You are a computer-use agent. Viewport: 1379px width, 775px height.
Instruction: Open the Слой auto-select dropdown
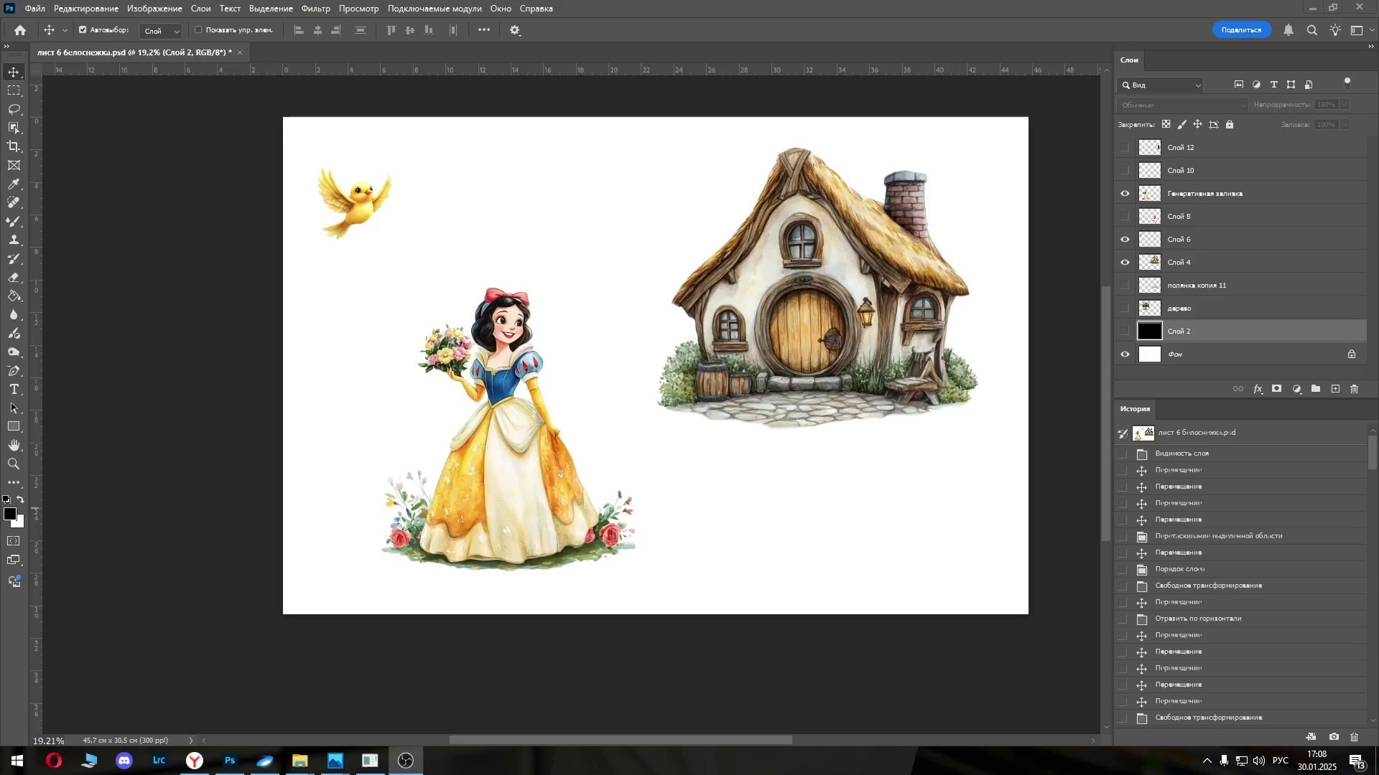(x=161, y=31)
